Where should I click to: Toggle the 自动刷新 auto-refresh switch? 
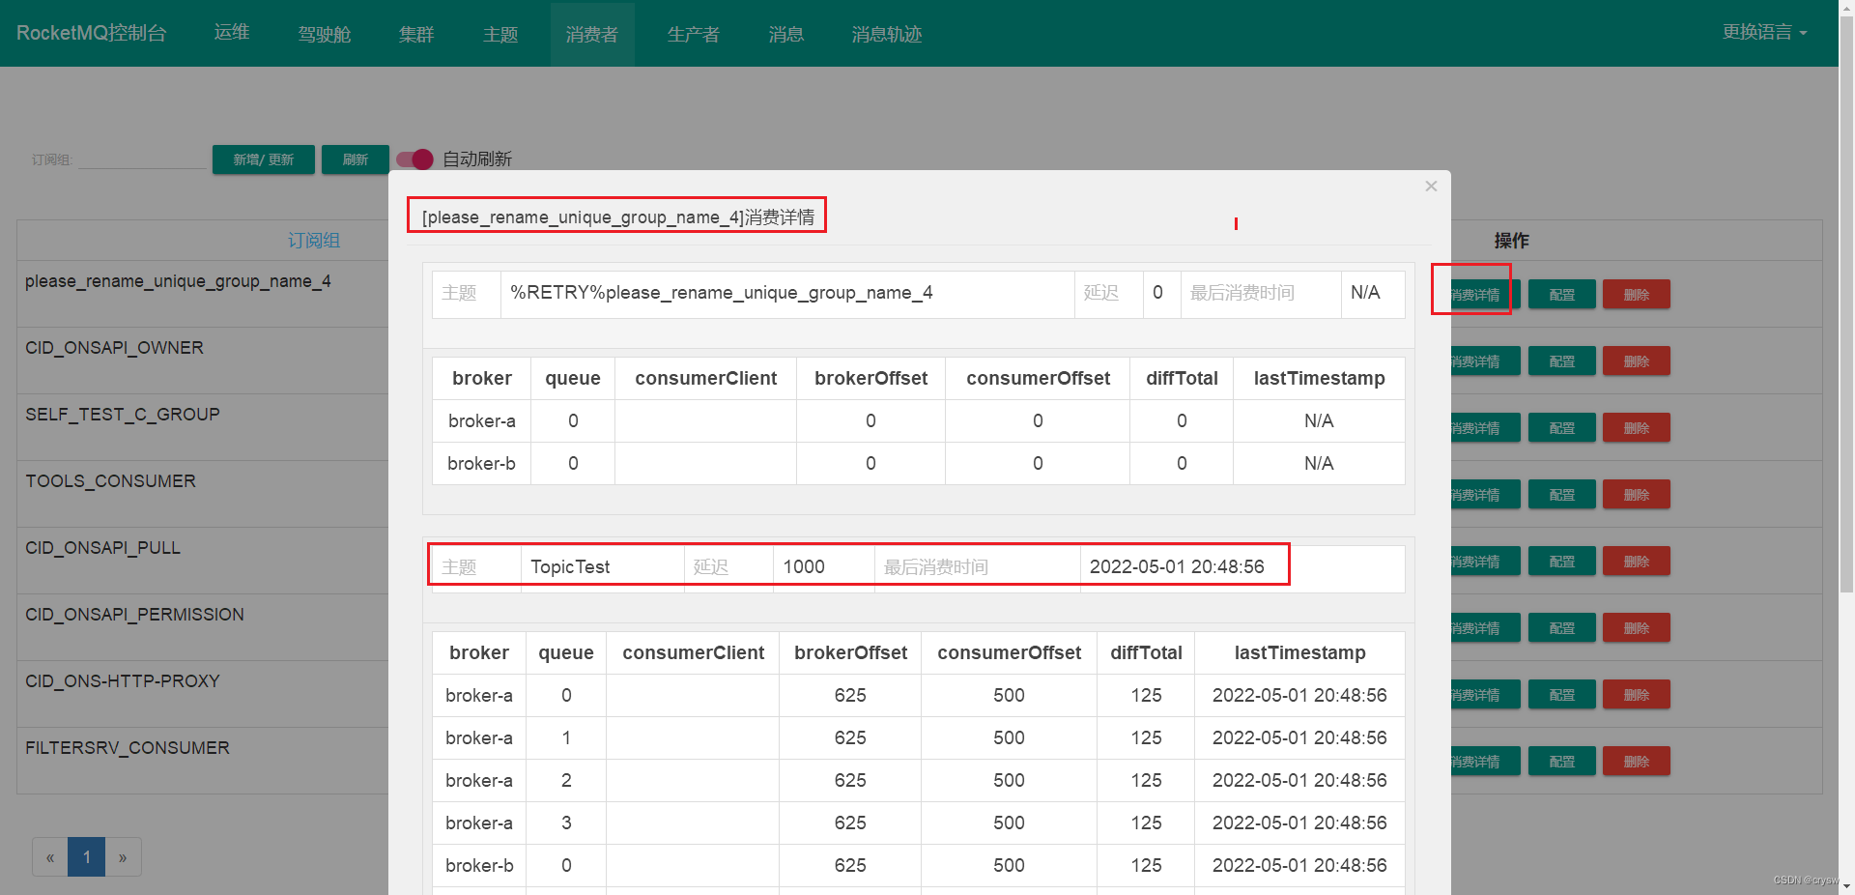pos(414,159)
